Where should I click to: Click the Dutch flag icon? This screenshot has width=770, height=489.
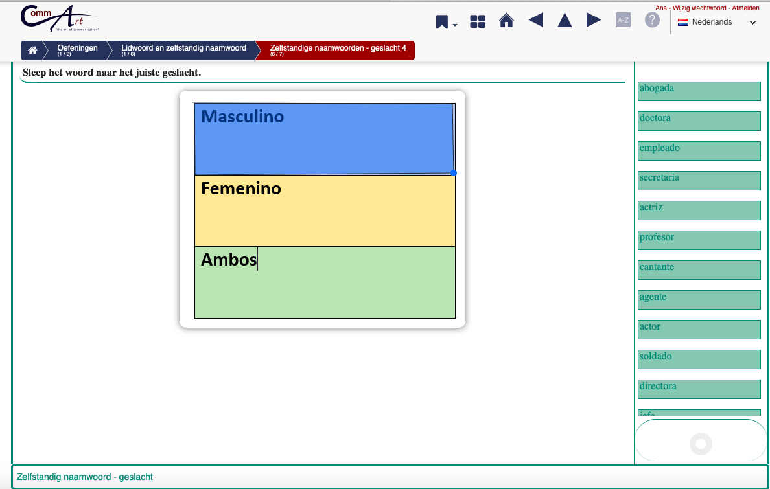point(682,22)
